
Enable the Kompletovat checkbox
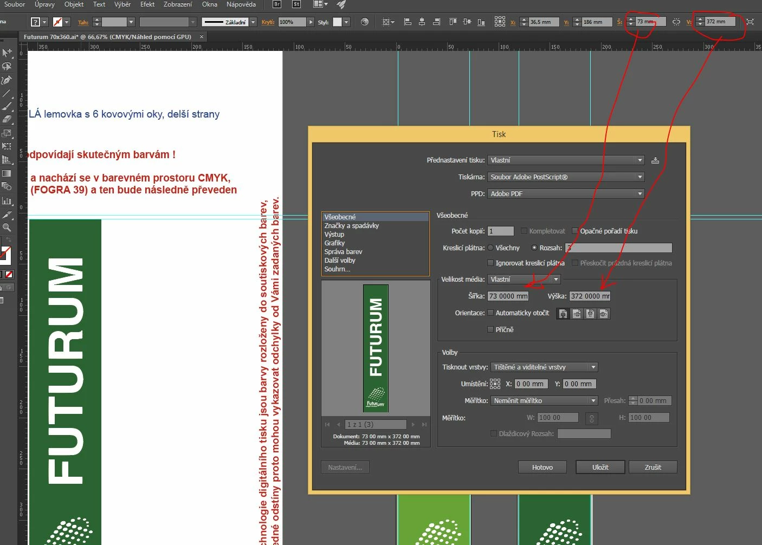pos(524,231)
